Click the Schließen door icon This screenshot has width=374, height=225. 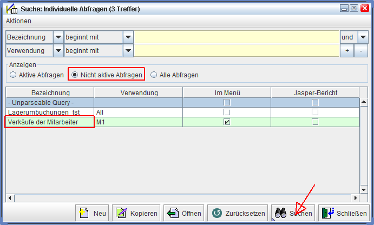327,213
